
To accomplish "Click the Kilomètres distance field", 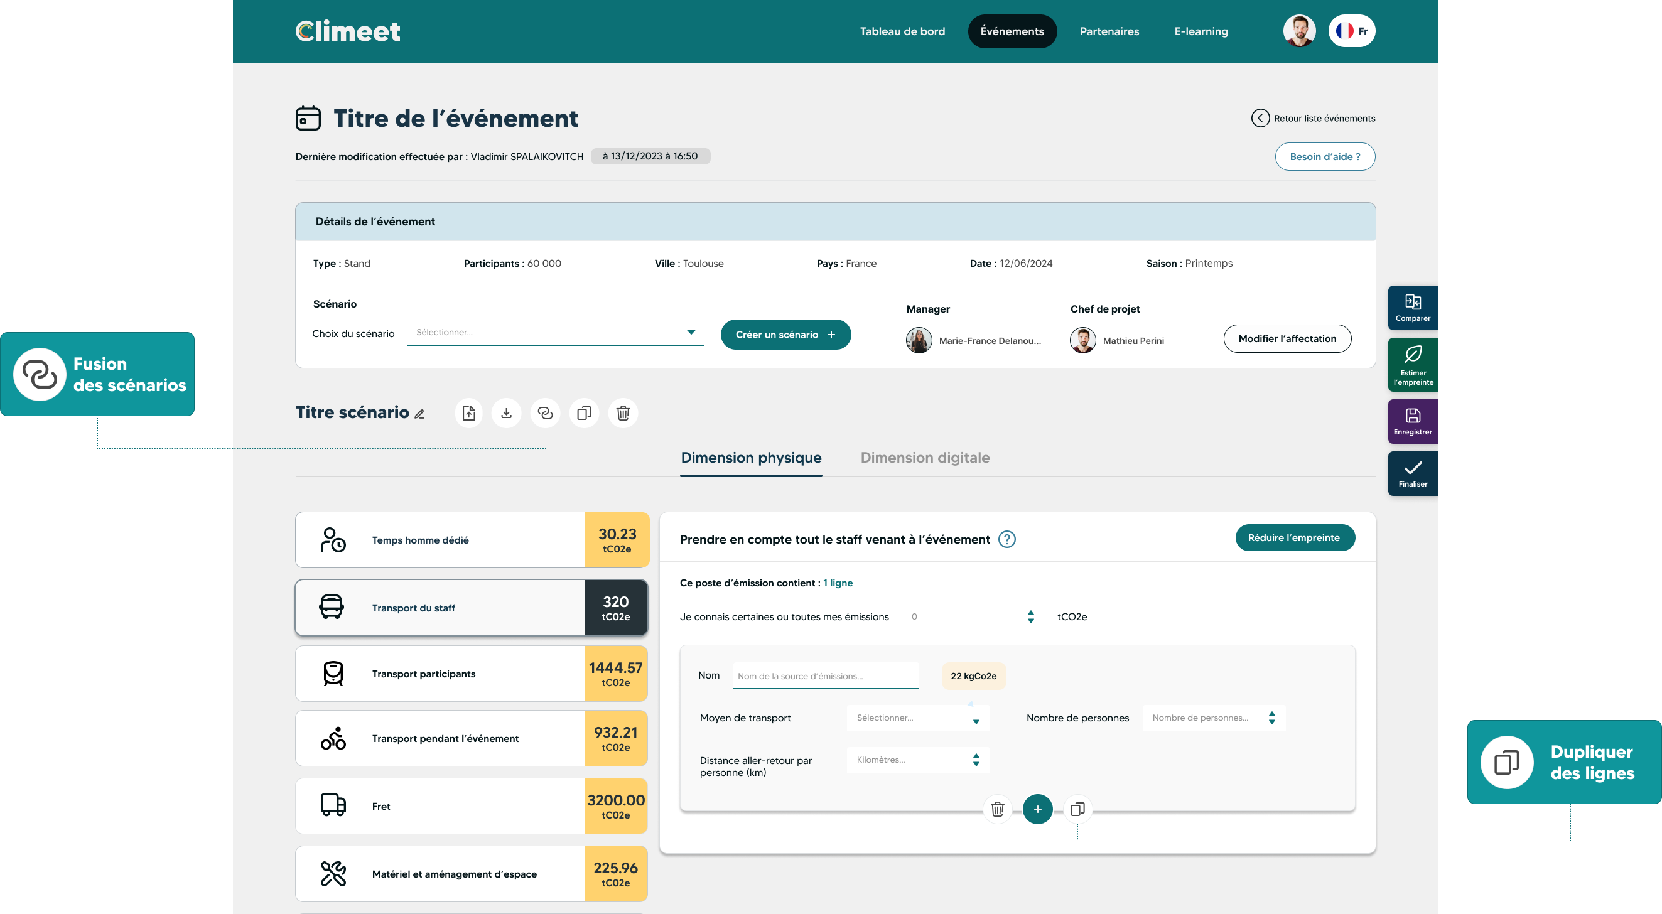I will (x=918, y=760).
